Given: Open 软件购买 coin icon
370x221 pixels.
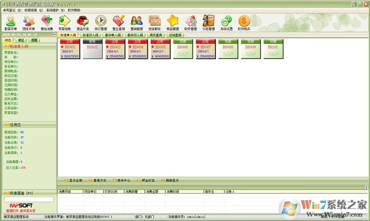Looking at the screenshot, I should [244, 22].
